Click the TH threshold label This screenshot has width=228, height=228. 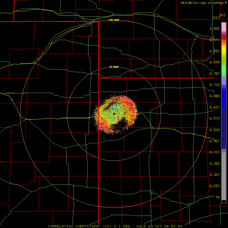pyautogui.click(x=218, y=197)
